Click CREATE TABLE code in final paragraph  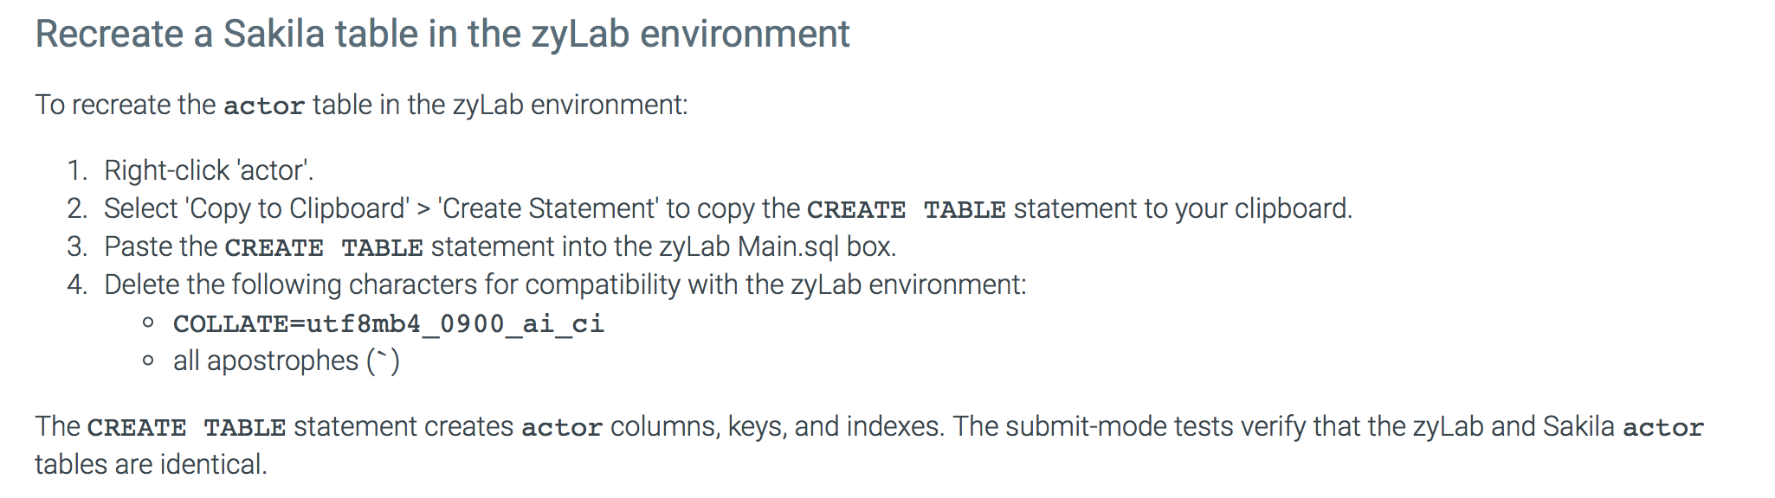tap(187, 427)
